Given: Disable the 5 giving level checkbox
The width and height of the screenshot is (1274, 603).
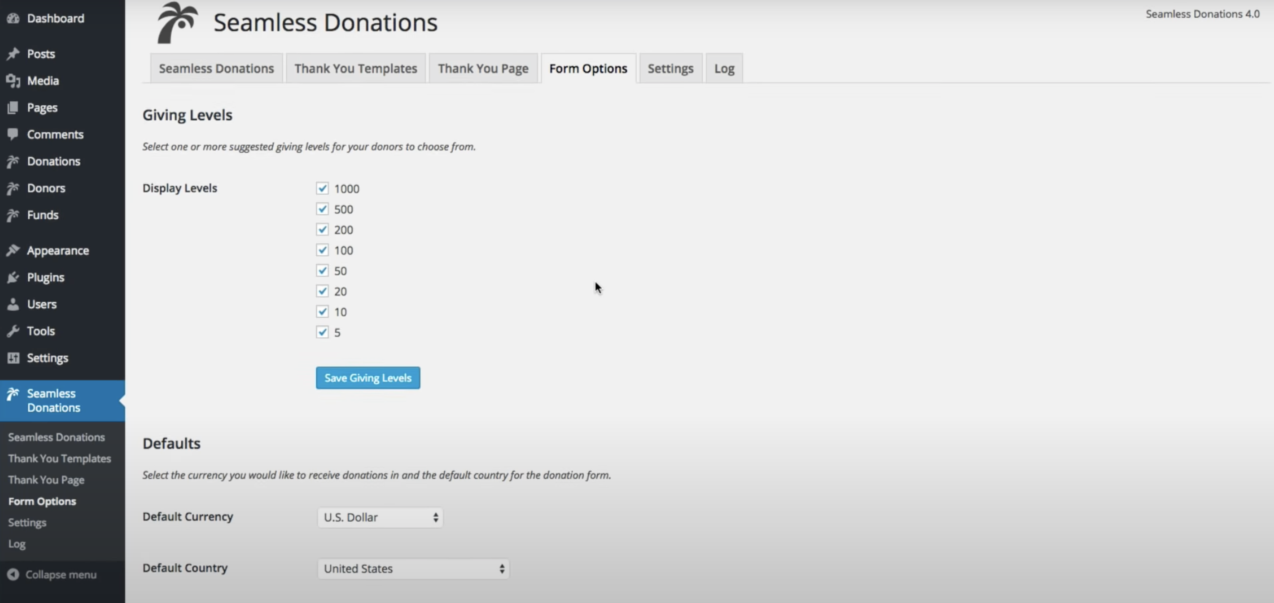Looking at the screenshot, I should point(322,332).
